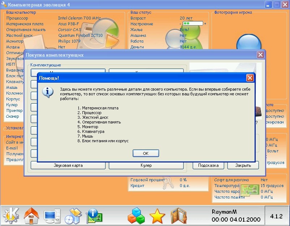Click the Philips 107P monitor value
290x226 pixels.
[x=69, y=41]
